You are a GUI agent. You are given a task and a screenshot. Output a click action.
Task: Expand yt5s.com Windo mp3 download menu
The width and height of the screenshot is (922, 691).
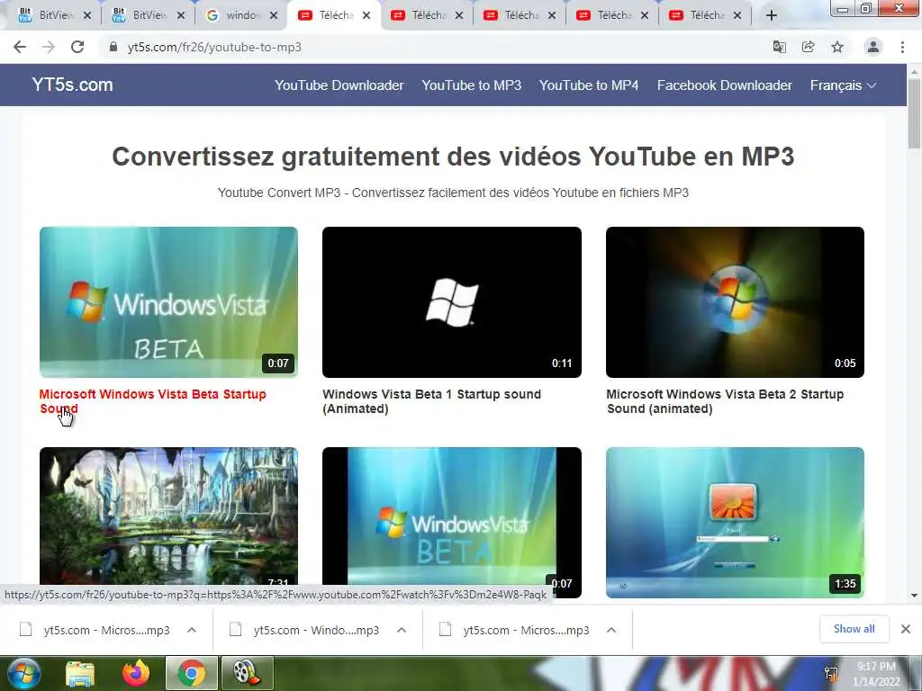[402, 630]
